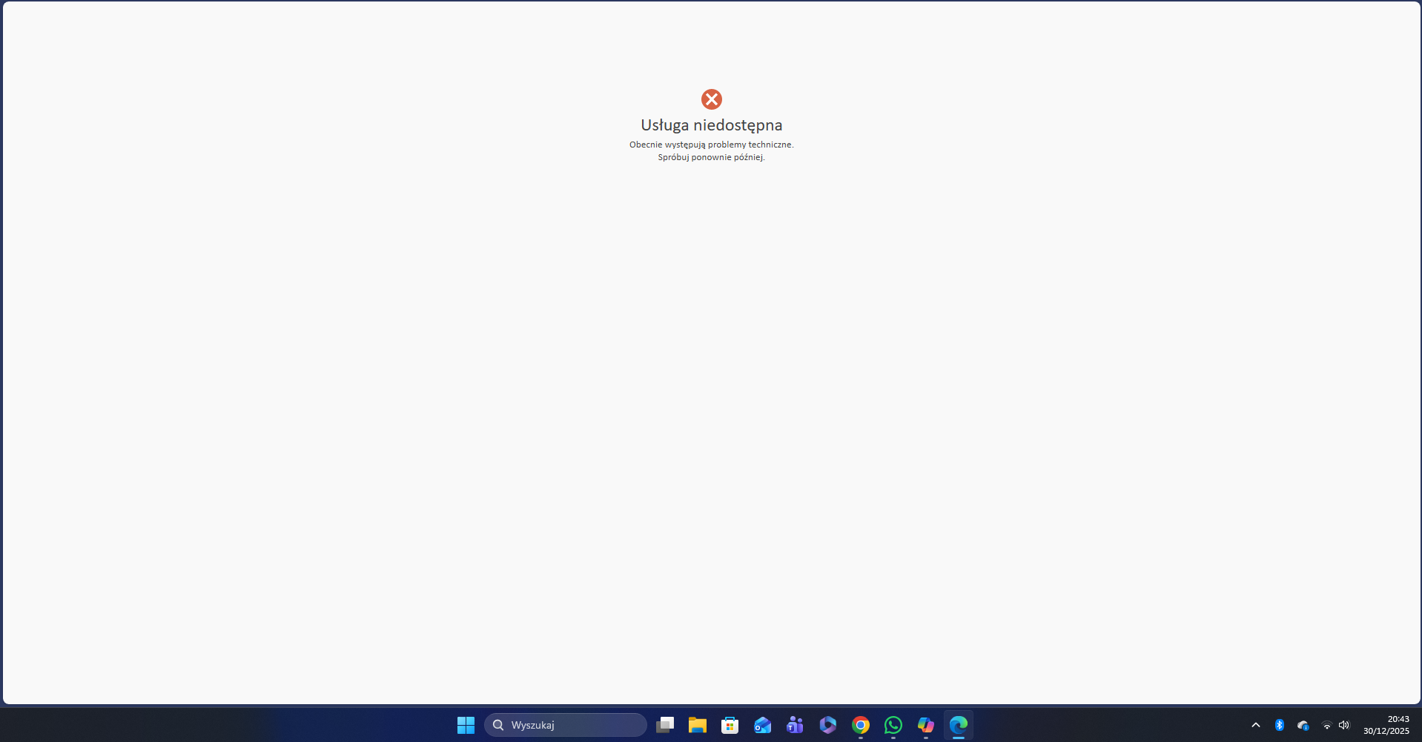Open OneDrive cloud tray icon
Screen dimensions: 1422x742
click(1303, 725)
